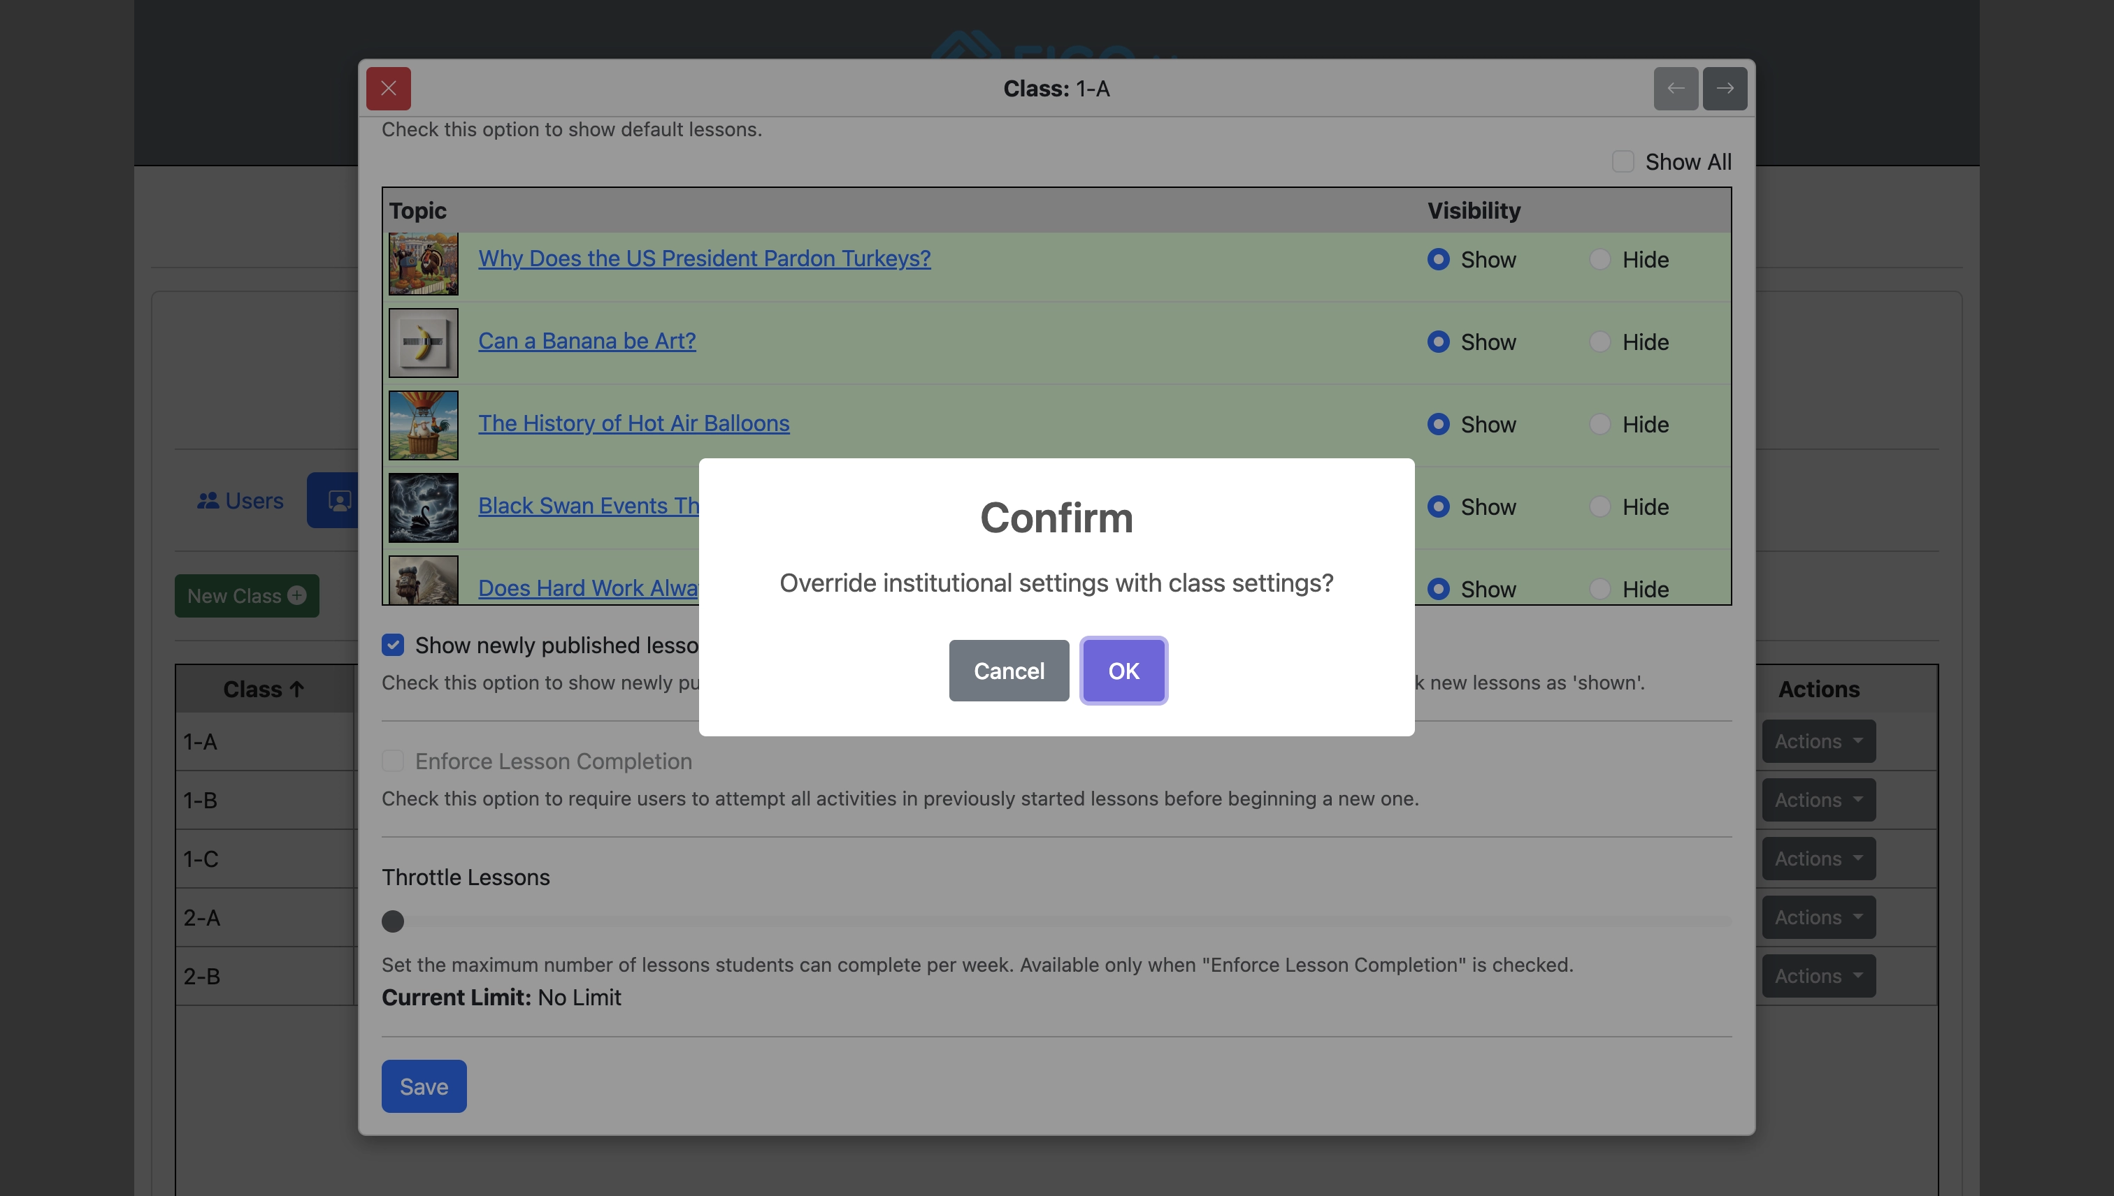Open the black swan thumbnail

point(424,506)
